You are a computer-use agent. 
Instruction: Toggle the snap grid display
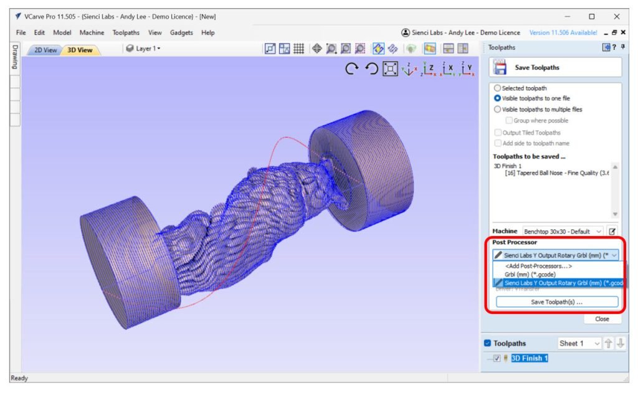click(x=297, y=49)
